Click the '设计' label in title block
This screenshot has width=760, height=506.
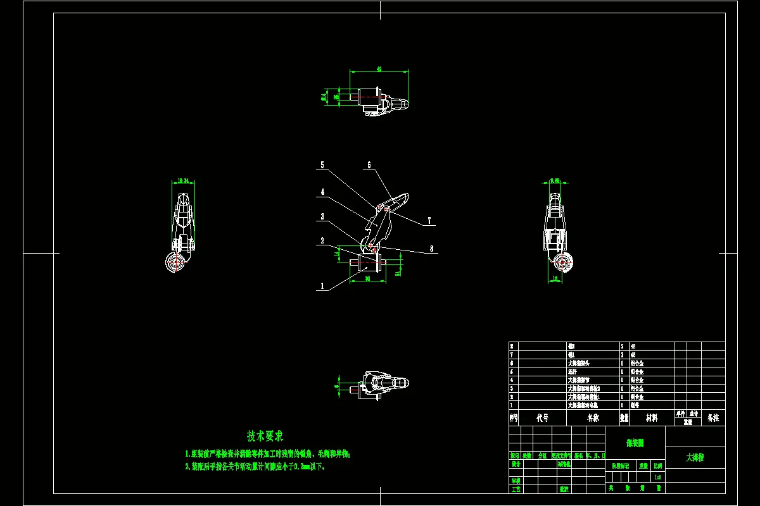[x=515, y=464]
